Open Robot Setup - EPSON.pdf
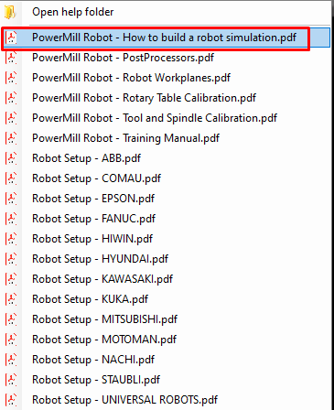Screen dimensions: 334x410 point(167,199)
